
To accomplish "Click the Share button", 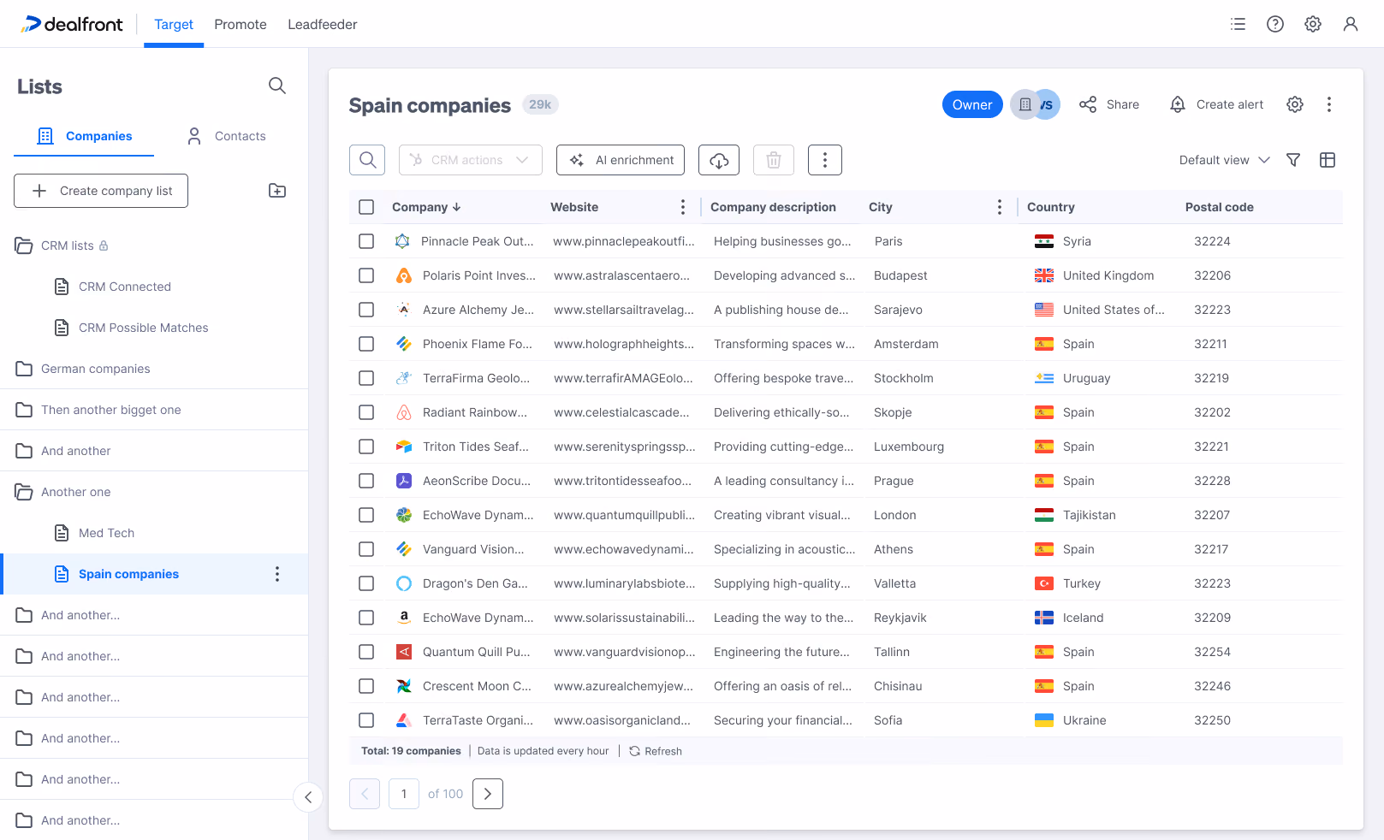I will click(x=1109, y=104).
